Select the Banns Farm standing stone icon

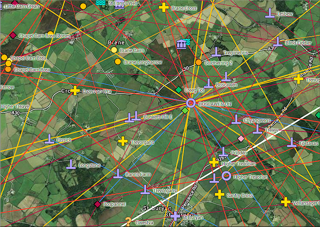point(118,174)
